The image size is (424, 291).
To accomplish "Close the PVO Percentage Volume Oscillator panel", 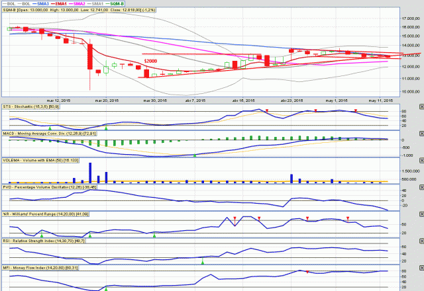I will (421, 187).
